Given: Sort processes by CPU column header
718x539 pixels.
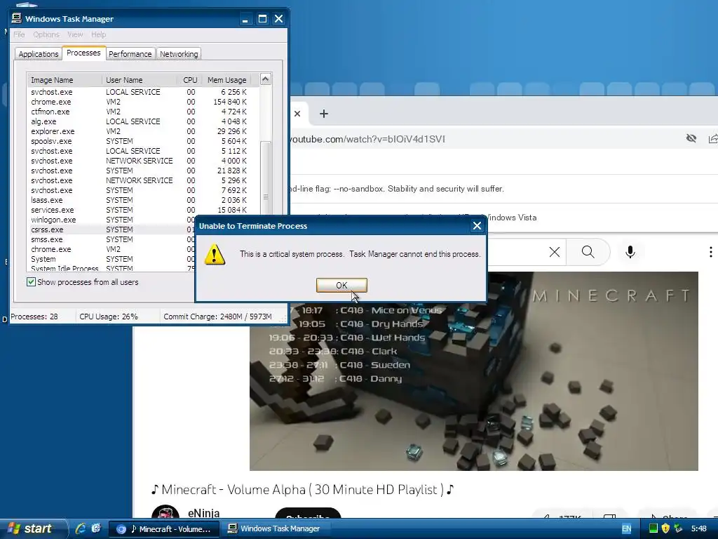Looking at the screenshot, I should 189,80.
